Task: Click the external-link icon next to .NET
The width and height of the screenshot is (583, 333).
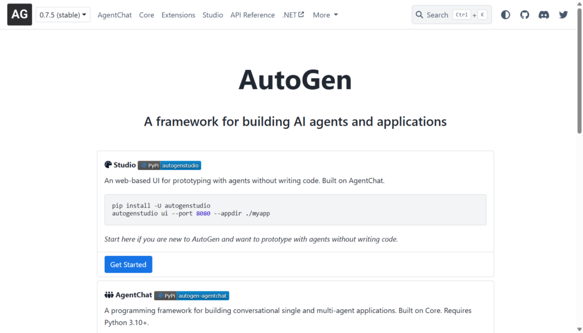Action: 301,14
